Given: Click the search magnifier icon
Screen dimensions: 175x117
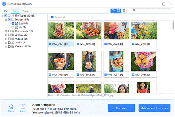Looking at the screenshot, I should [x=134, y=10].
